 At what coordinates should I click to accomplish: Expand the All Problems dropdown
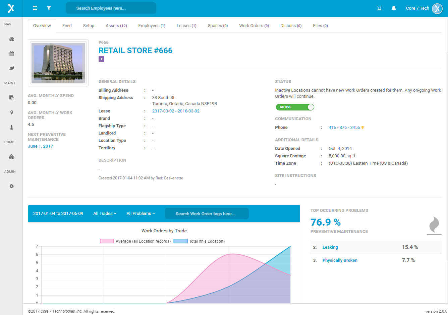point(141,214)
